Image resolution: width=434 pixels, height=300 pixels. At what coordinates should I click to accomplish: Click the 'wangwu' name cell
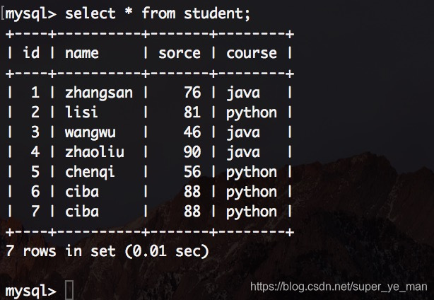point(90,133)
